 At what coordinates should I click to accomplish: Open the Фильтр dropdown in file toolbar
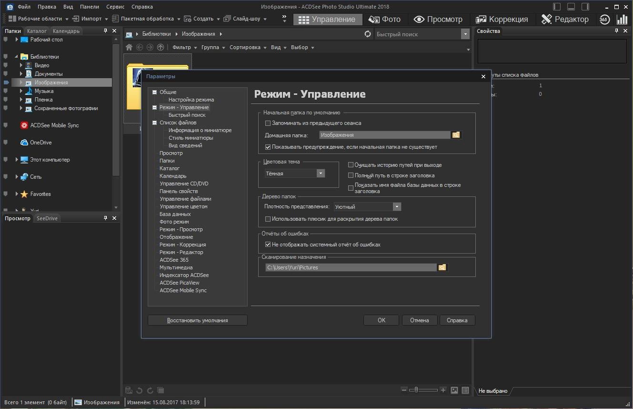pos(184,47)
